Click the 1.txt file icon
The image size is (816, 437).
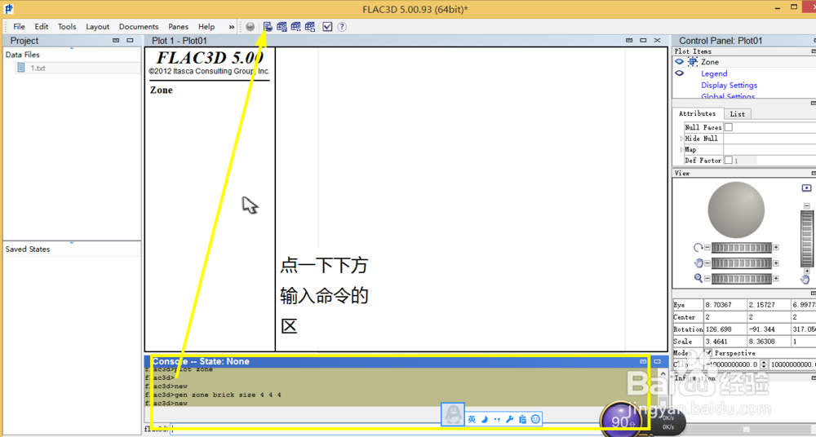click(x=21, y=68)
